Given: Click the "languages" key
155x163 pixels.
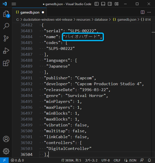Looking at the screenshot, I should coord(57,60).
